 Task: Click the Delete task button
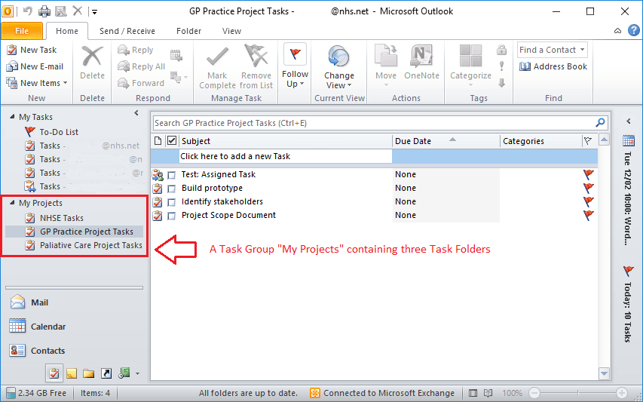tap(92, 63)
